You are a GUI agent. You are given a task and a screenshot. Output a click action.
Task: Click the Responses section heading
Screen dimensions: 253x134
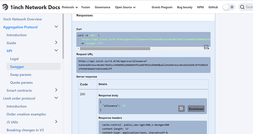coord(85,15)
